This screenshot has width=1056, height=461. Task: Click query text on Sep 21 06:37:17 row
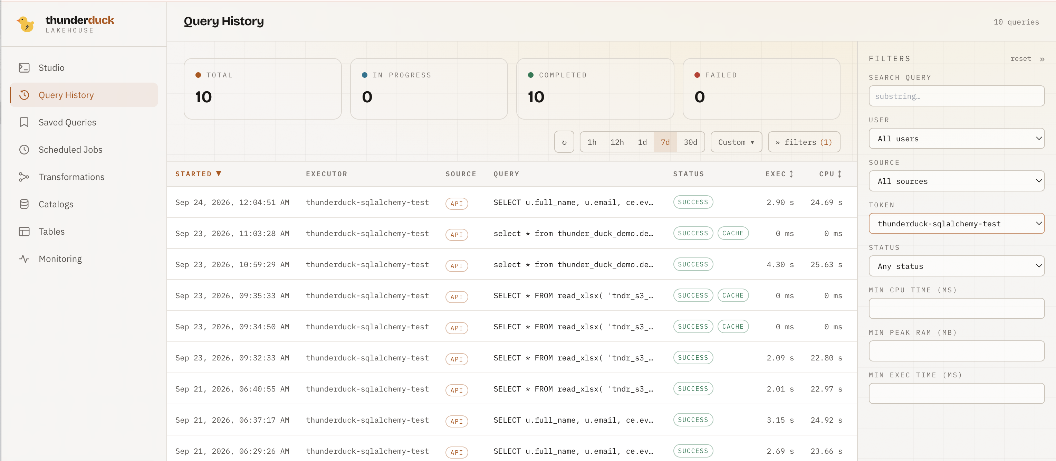(573, 420)
